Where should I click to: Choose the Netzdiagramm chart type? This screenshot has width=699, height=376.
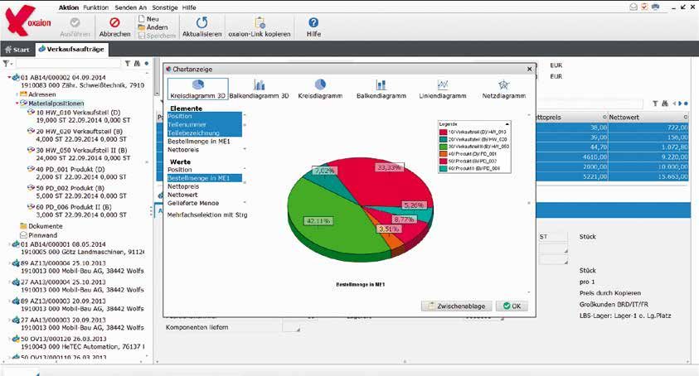502,89
